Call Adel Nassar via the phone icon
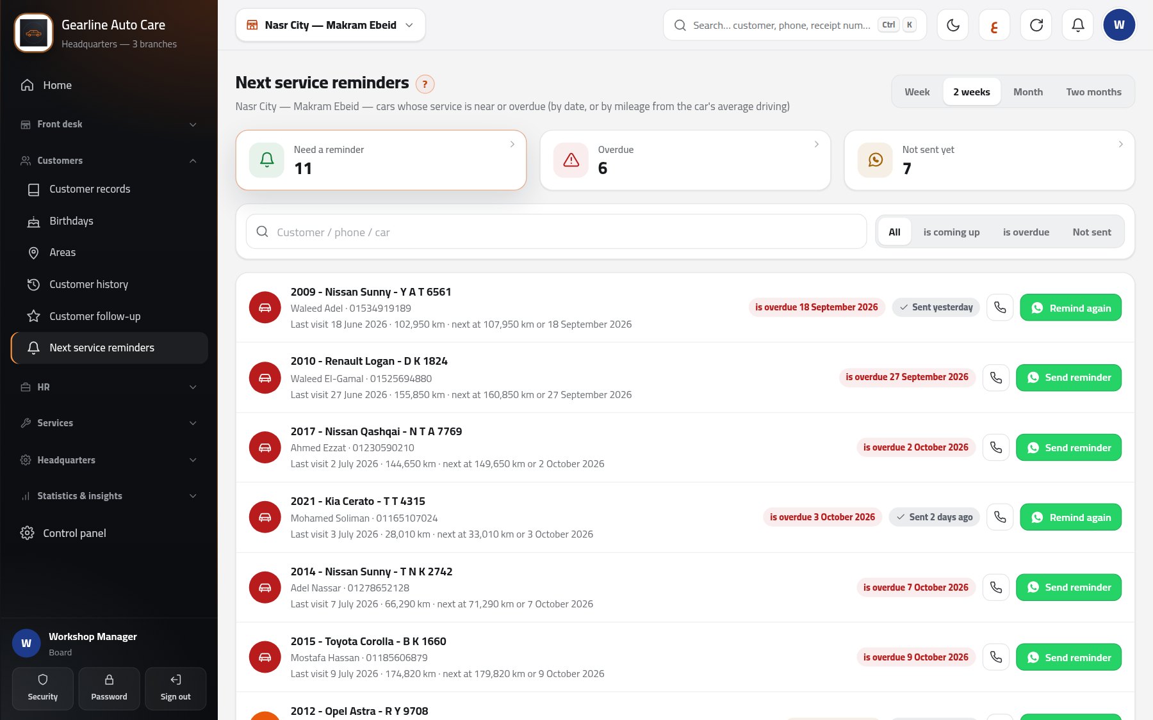1153x720 pixels. pos(996,588)
